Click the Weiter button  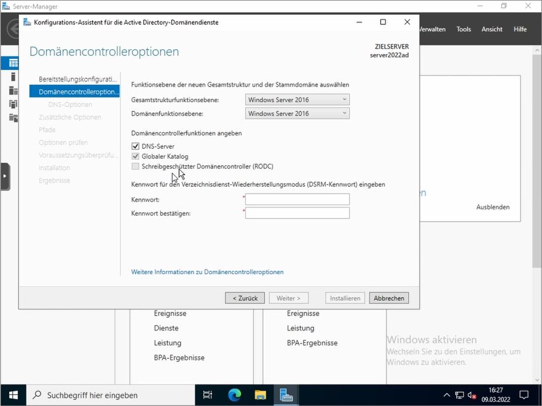tap(288, 298)
